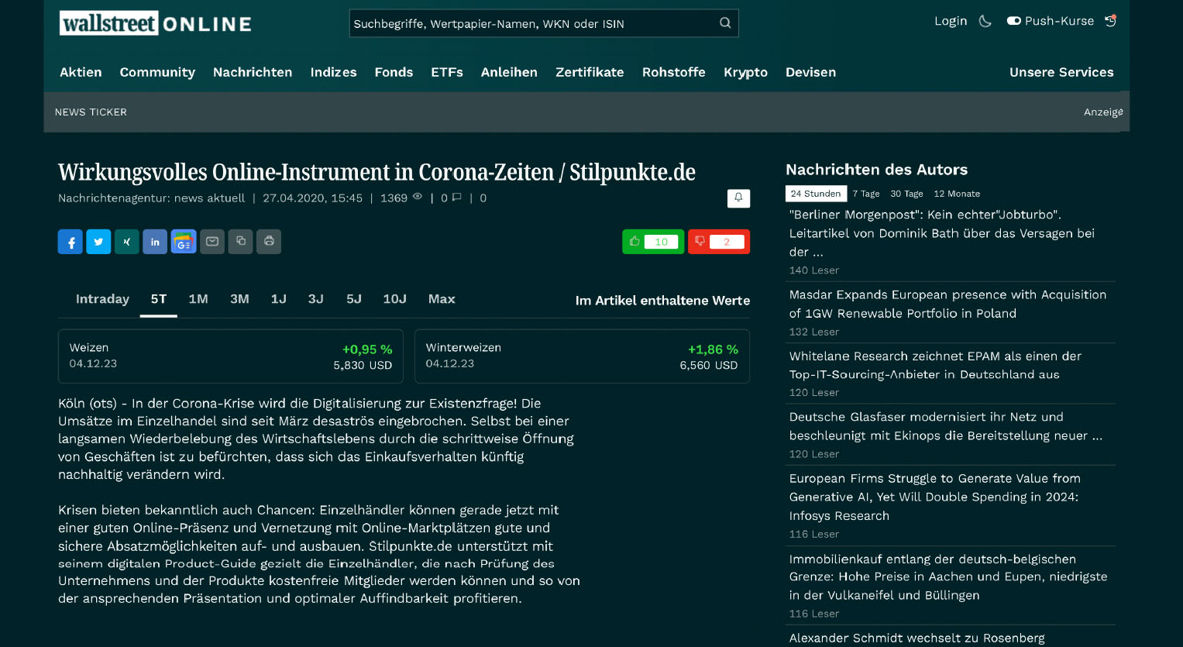Open the Krypto menu
1183x647 pixels.
point(745,72)
